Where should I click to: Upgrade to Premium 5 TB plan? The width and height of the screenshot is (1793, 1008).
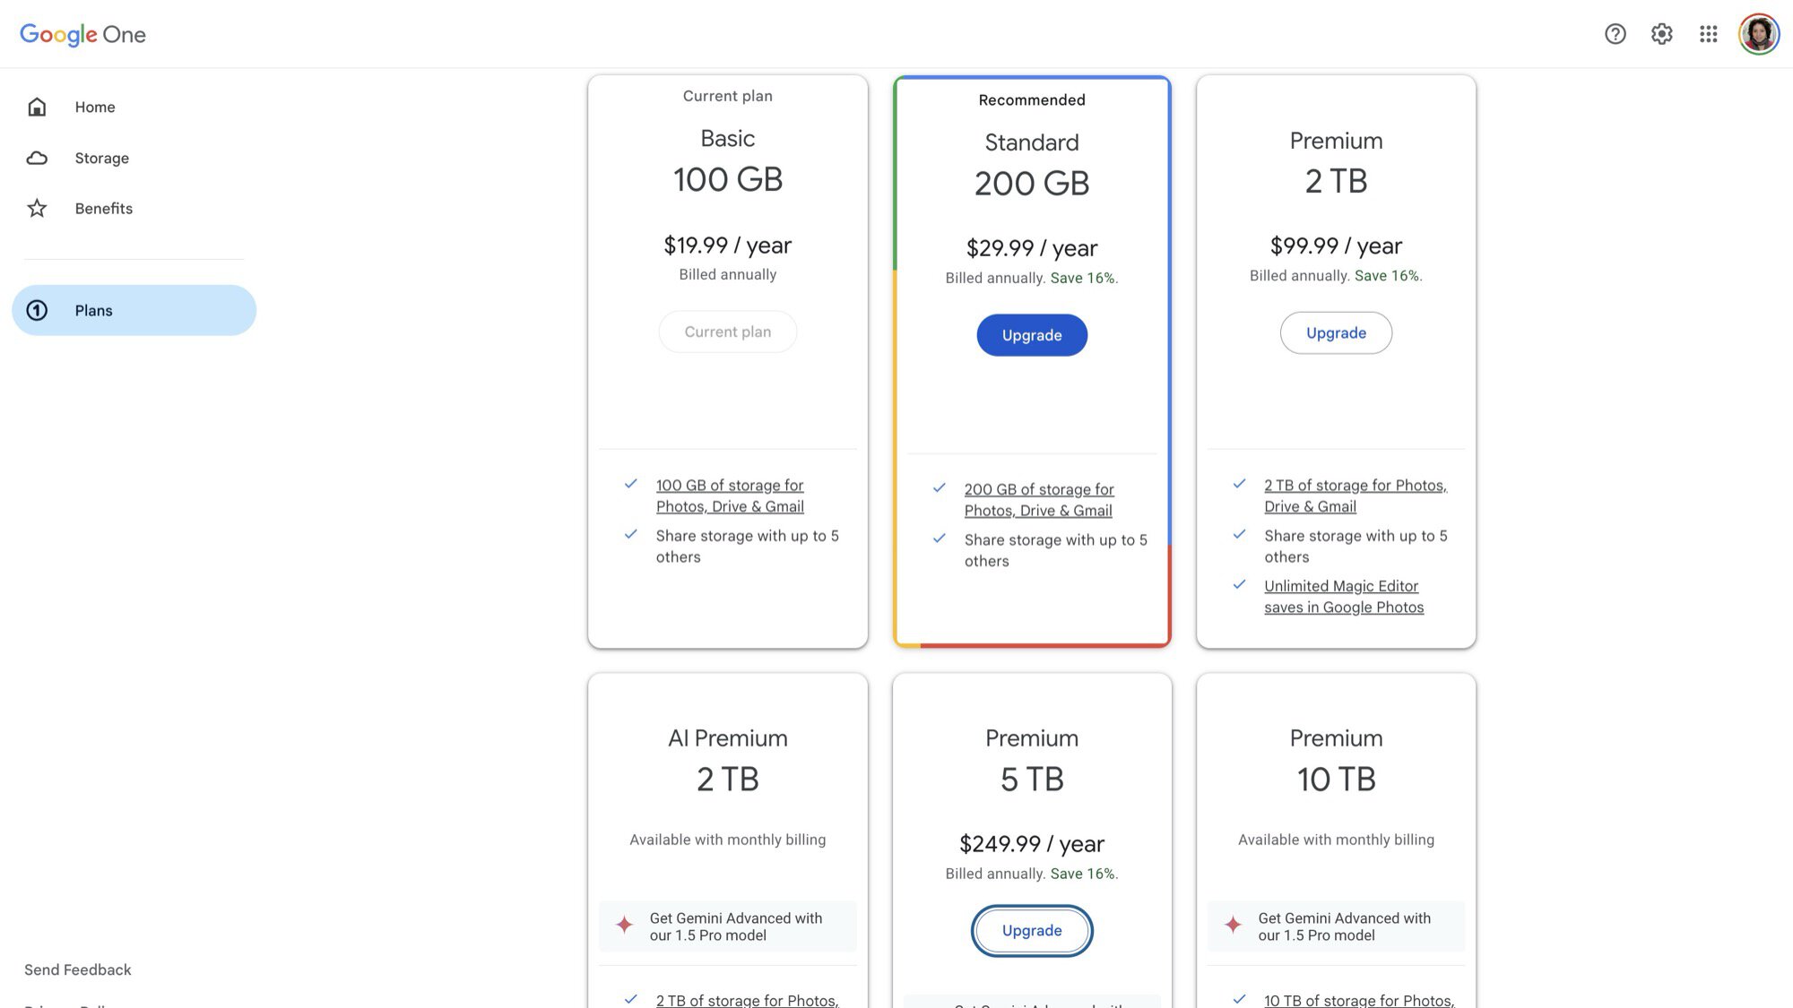pyautogui.click(x=1032, y=930)
